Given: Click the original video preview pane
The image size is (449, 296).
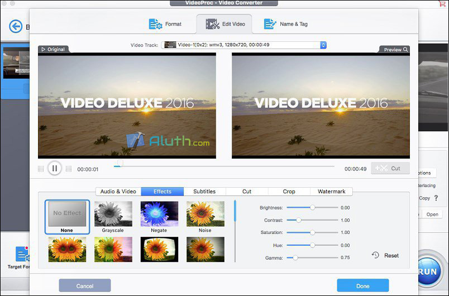Looking at the screenshot, I should 127,106.
